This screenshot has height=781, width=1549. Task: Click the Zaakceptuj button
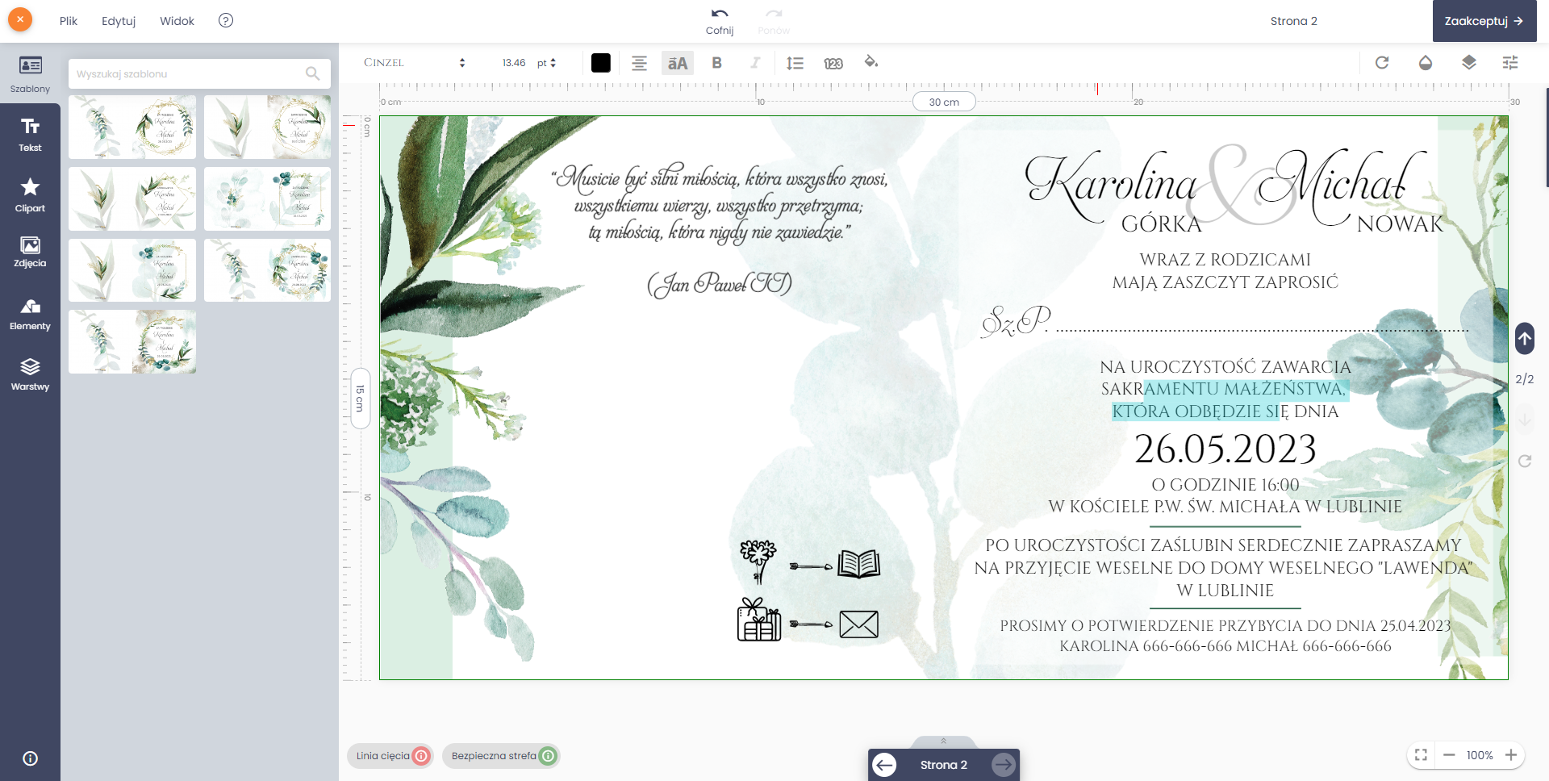[x=1484, y=21]
